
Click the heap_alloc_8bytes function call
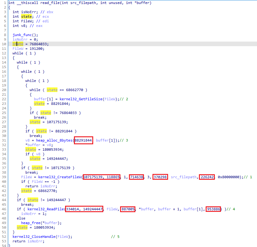pyautogui.click(x=54, y=140)
